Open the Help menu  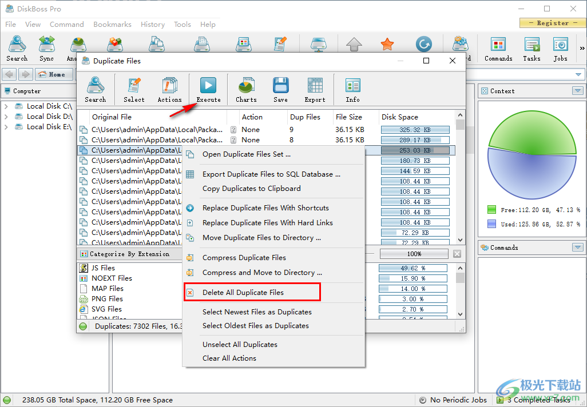[208, 25]
